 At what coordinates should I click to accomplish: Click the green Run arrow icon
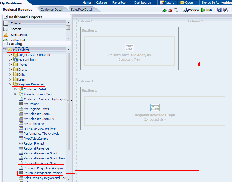click(x=203, y=10)
